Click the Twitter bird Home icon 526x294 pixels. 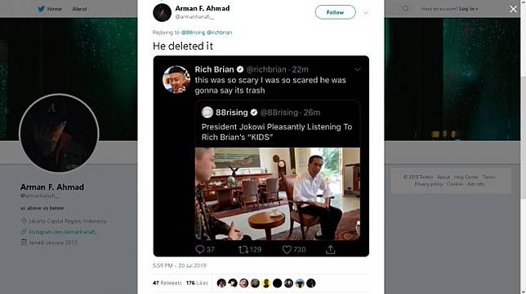pyautogui.click(x=41, y=9)
